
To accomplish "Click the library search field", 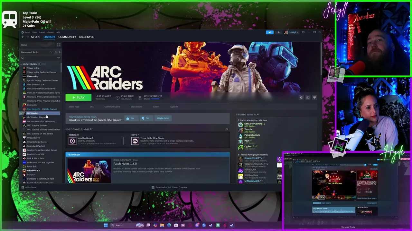I will 38,58.
